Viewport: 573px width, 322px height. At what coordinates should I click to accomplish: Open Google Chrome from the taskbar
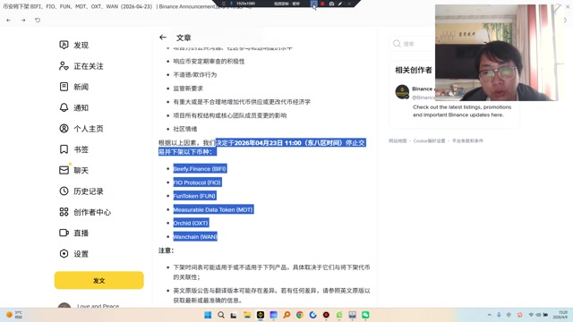point(300,315)
